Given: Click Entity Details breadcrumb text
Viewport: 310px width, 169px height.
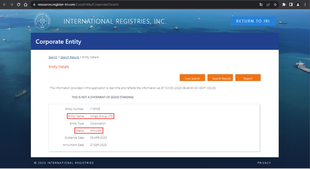Looking at the screenshot, I should [x=90, y=57].
